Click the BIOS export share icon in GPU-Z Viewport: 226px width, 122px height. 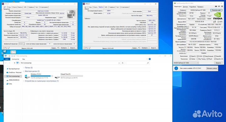click(215, 22)
